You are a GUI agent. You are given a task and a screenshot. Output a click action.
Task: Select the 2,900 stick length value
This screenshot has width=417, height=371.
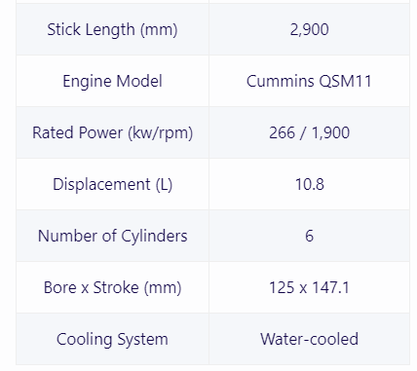[309, 29]
